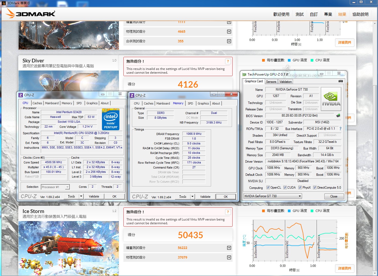
Task: Click the Intel Pentium inside logo in CPU-Z
Action: click(111, 120)
